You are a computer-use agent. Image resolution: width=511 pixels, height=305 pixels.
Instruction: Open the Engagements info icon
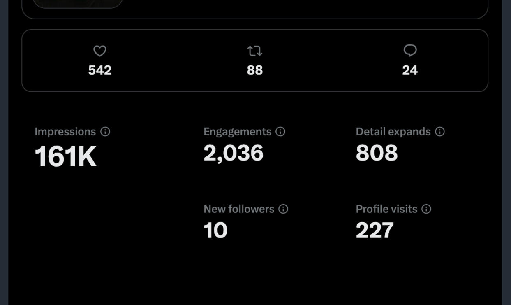(280, 132)
